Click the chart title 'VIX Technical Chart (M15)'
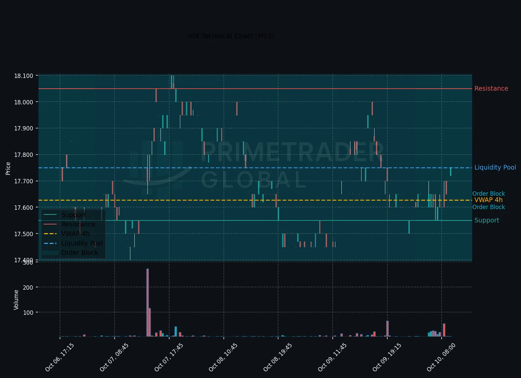This screenshot has height=378, width=521. [231, 36]
